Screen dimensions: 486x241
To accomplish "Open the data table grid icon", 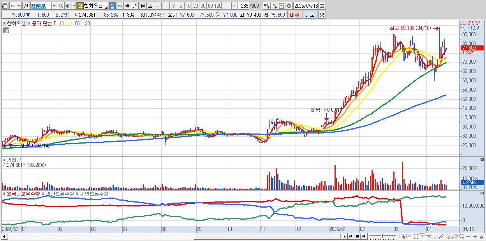I will click(6, 30).
